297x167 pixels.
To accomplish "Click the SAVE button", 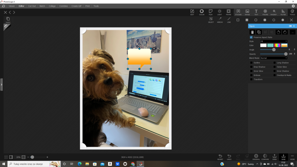I will point(283,157).
